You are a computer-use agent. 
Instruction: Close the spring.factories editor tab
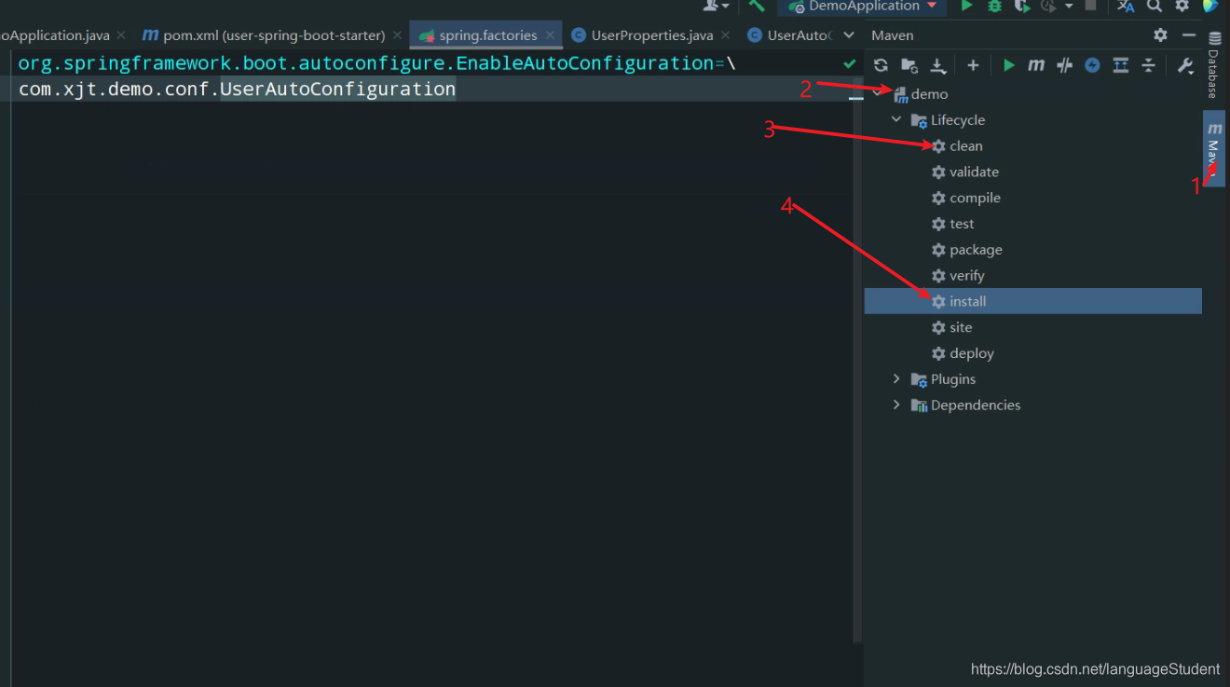[551, 35]
